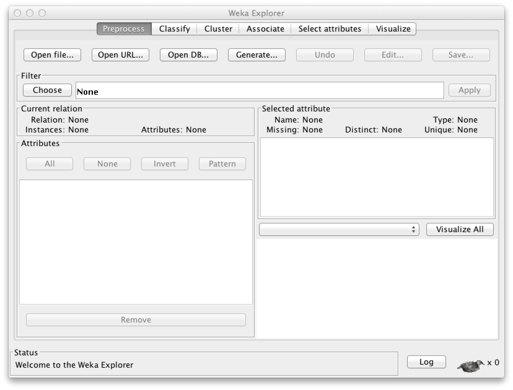Open the Log window
The image size is (513, 390).
pos(426,362)
